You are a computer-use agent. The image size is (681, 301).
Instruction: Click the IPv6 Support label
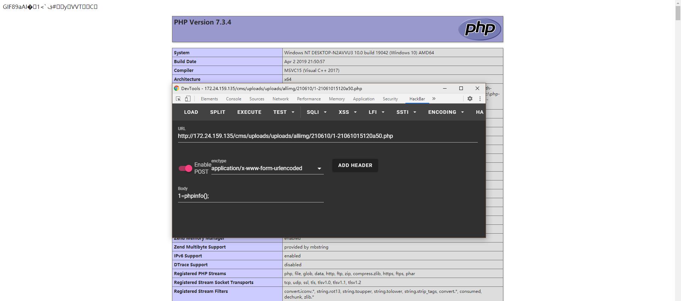pyautogui.click(x=188, y=256)
